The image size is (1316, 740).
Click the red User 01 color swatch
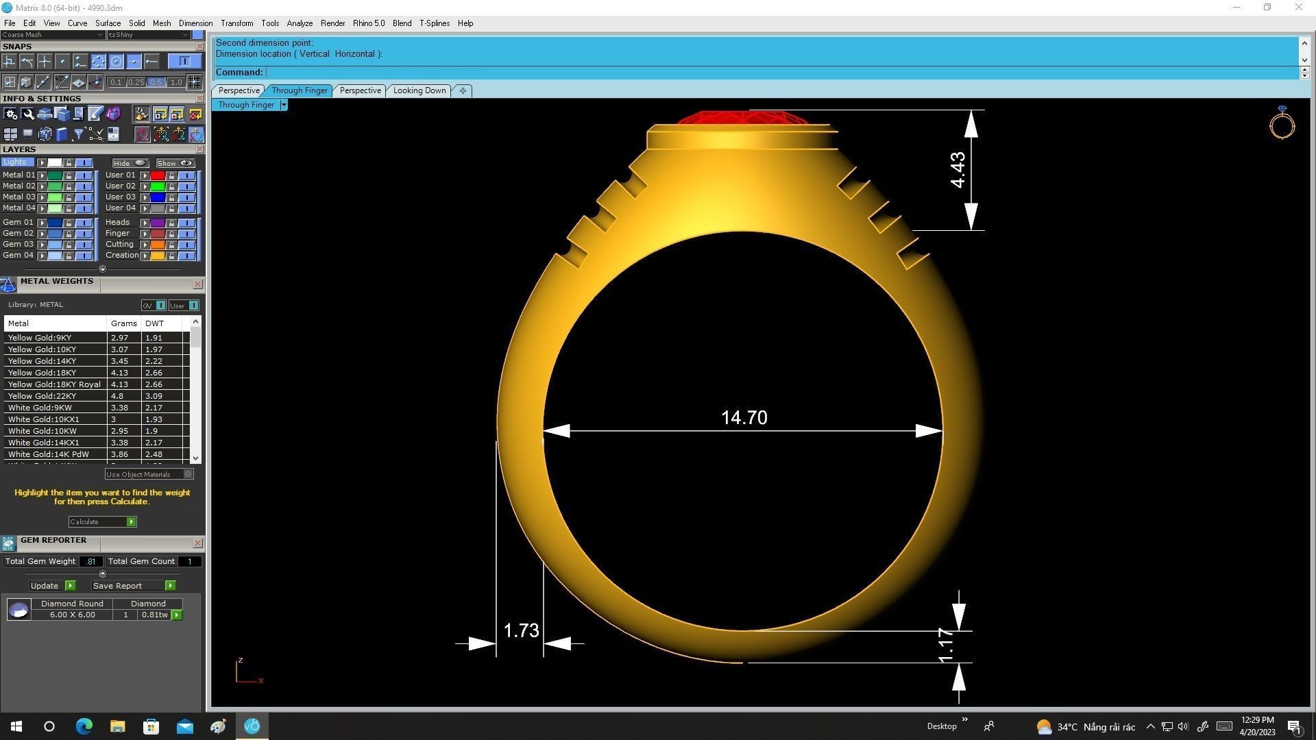(158, 175)
